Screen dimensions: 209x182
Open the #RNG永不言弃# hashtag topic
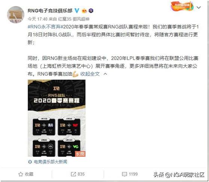tap(45, 27)
